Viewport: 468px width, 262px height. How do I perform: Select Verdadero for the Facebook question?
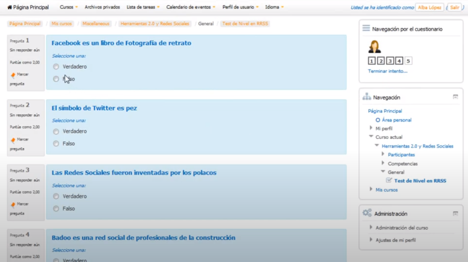(x=56, y=67)
